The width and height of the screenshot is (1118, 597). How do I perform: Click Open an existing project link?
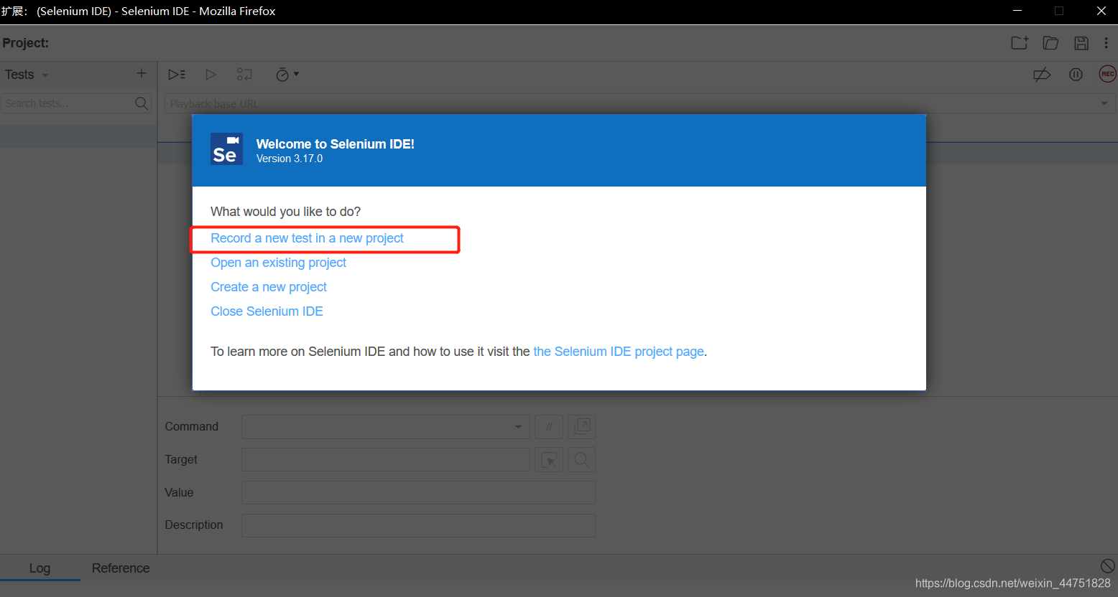(278, 263)
